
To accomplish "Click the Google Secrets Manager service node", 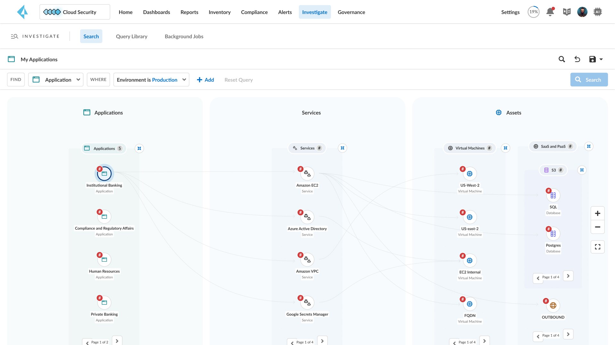I will 307,303.
